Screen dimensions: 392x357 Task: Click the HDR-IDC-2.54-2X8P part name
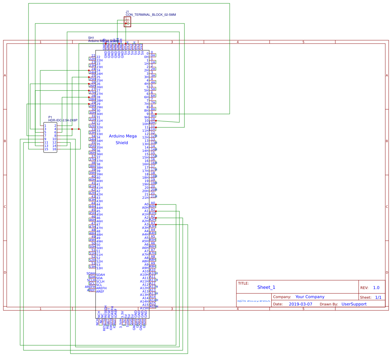[63, 120]
